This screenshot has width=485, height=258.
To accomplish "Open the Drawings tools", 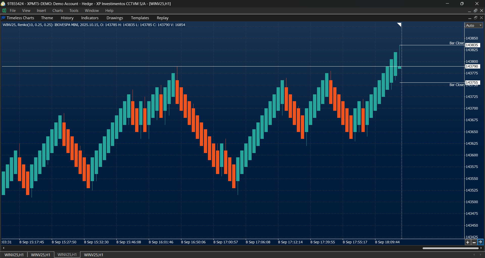I will click(115, 18).
